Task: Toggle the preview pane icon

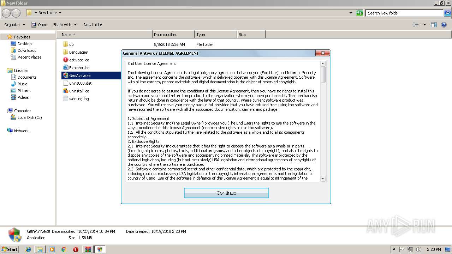Action: (434, 25)
